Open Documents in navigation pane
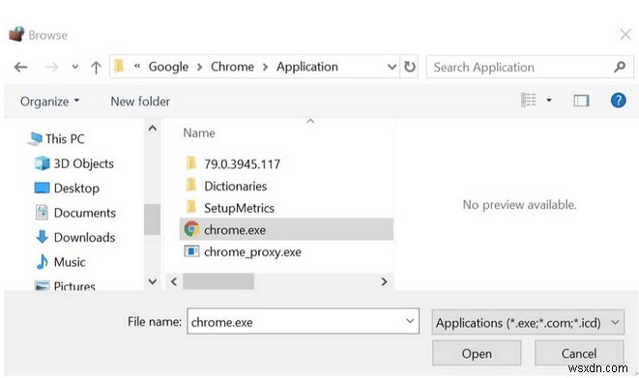 point(75,213)
